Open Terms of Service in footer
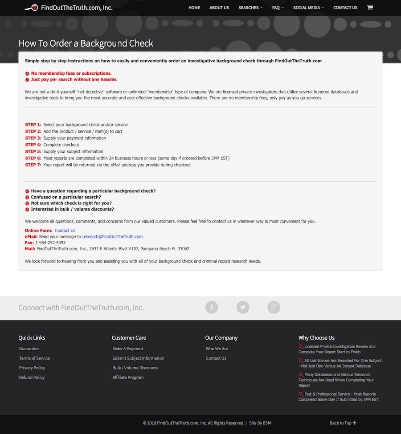This screenshot has height=434, width=401. coord(34,358)
